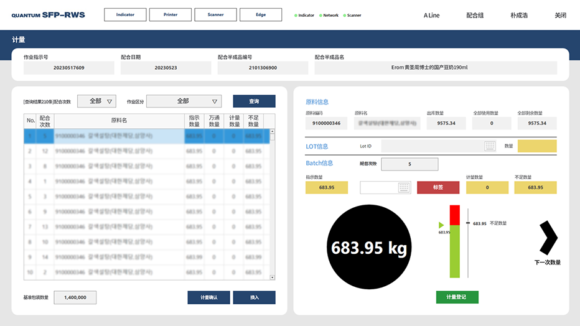Select the Indicator tab at top
This screenshot has width=580, height=326.
[125, 14]
